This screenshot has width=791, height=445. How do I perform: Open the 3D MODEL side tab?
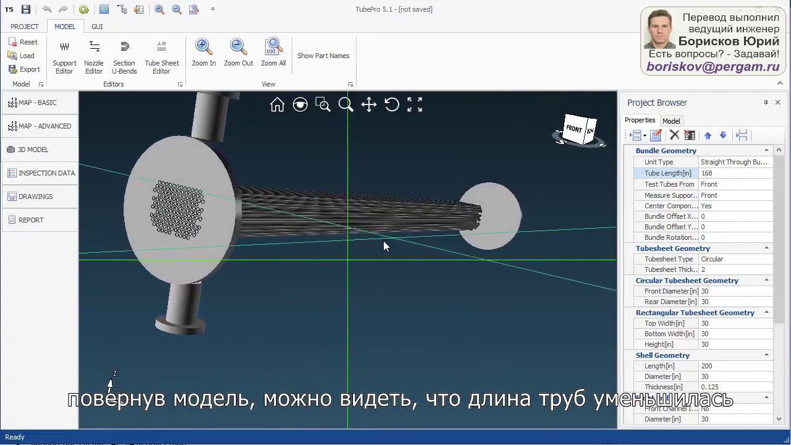(40, 150)
